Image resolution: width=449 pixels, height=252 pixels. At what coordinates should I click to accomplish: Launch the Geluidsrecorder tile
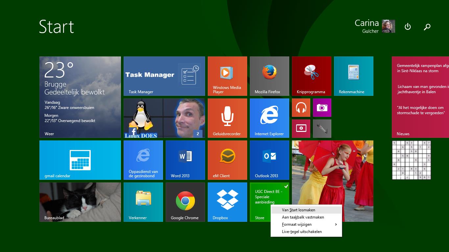click(x=227, y=118)
